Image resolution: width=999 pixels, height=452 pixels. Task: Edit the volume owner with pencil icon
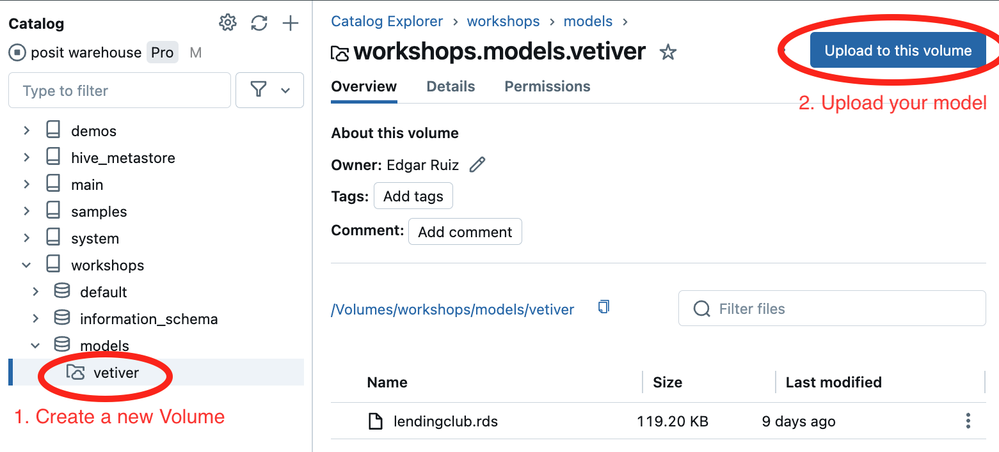pos(477,165)
